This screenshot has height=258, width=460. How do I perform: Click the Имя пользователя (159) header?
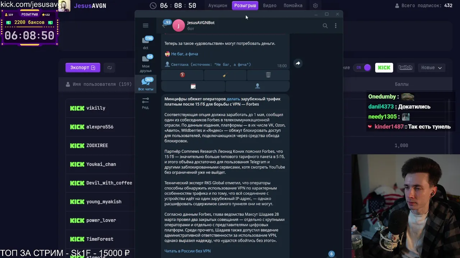point(102,84)
